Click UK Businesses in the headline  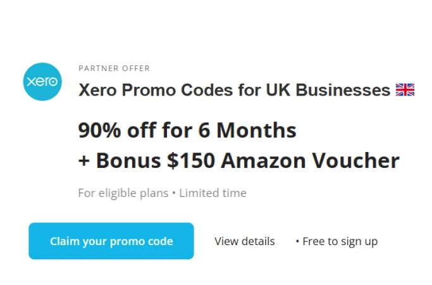[x=330, y=90]
